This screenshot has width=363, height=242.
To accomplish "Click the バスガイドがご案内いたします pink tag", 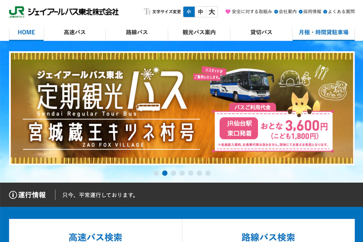I will tap(210, 73).
